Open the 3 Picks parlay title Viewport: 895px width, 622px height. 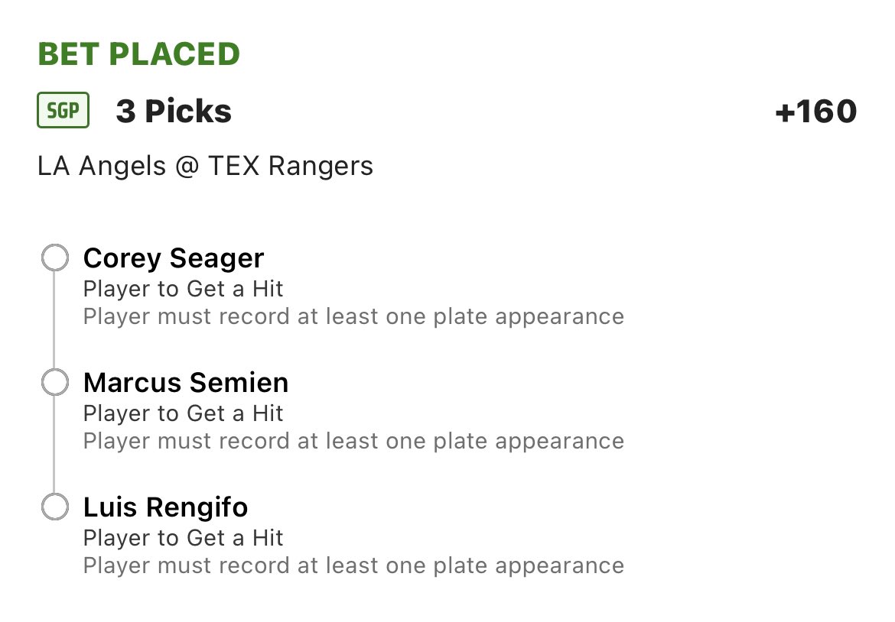(174, 111)
